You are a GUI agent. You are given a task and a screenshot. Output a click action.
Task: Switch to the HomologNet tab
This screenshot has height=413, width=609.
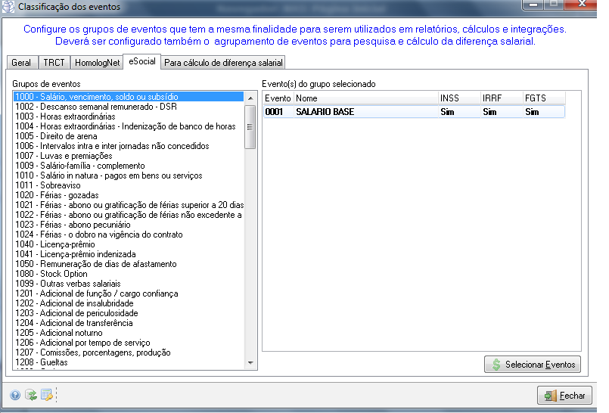[97, 63]
